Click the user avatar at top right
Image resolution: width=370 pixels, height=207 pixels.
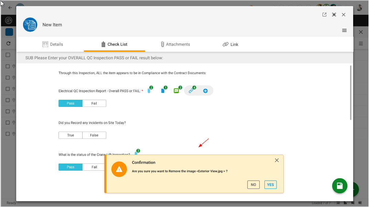pos(359,8)
